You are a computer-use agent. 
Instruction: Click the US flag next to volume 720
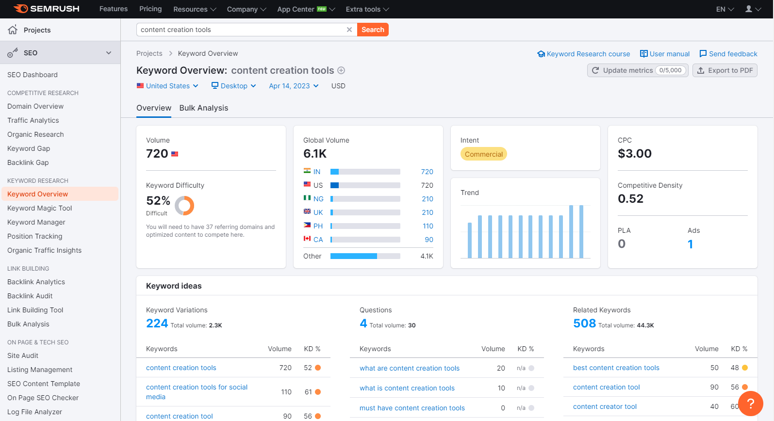click(175, 154)
